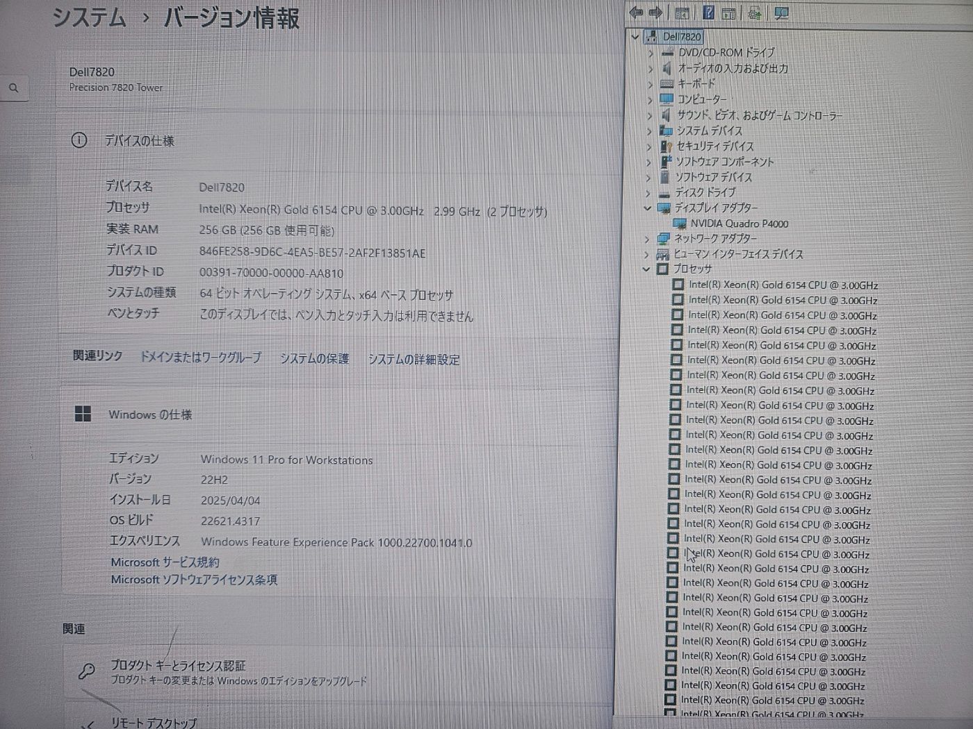Screen dimensions: 973x729
Task: Open プロダクト キーとライセンス認証 section
Action: coord(337,671)
